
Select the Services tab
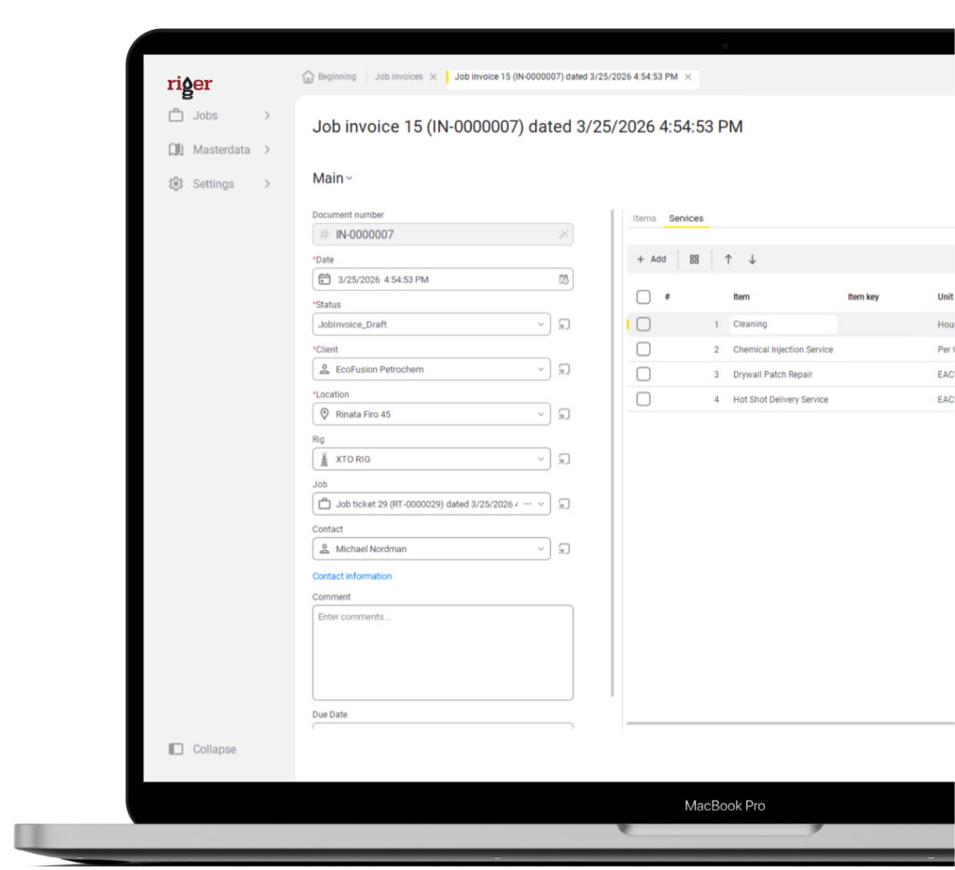click(685, 218)
